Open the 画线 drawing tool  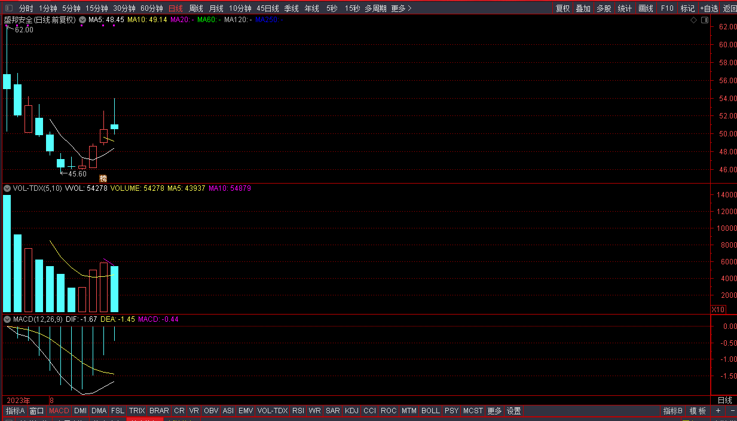pos(646,8)
